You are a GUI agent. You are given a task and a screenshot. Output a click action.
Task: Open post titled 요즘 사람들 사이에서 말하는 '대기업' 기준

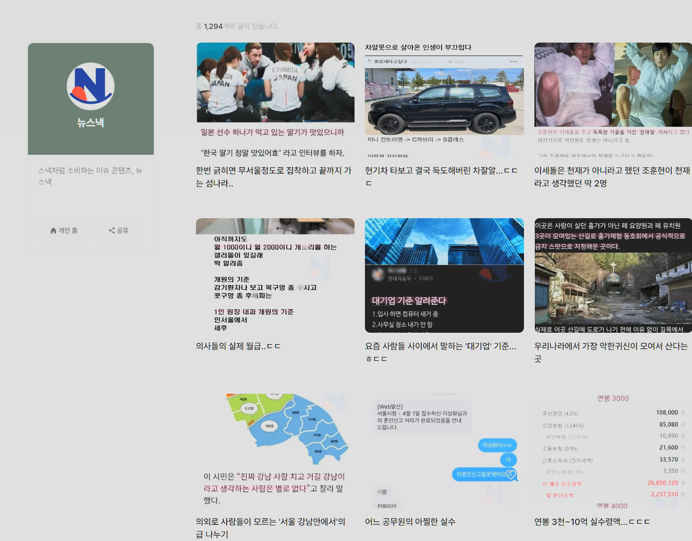click(x=441, y=352)
